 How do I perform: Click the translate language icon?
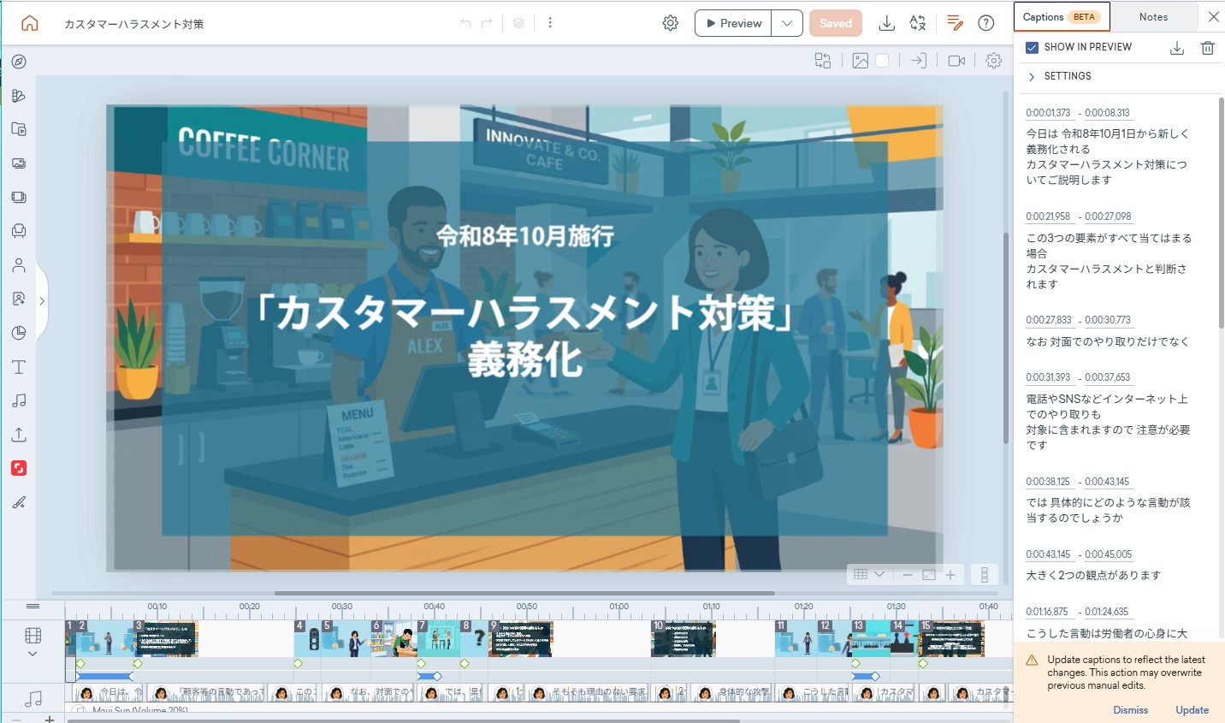click(x=918, y=23)
